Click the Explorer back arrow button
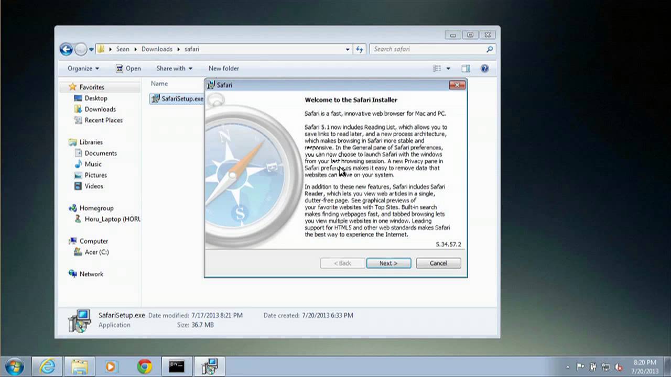Screen dimensions: 671x377 pyautogui.click(x=66, y=49)
